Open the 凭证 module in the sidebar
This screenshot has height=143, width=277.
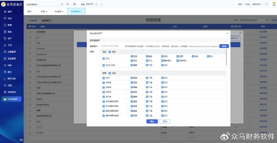[8, 18]
